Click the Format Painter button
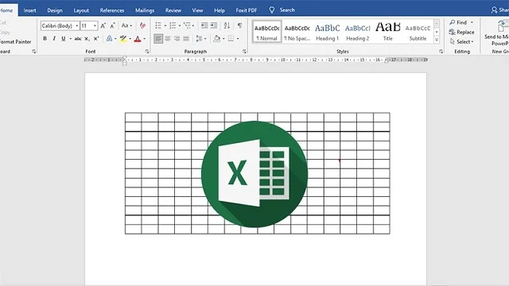 [16, 41]
